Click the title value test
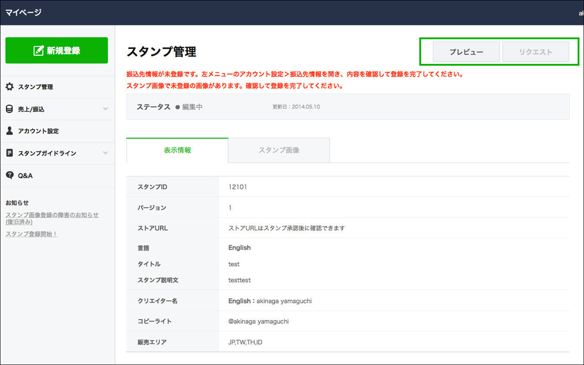 click(234, 264)
